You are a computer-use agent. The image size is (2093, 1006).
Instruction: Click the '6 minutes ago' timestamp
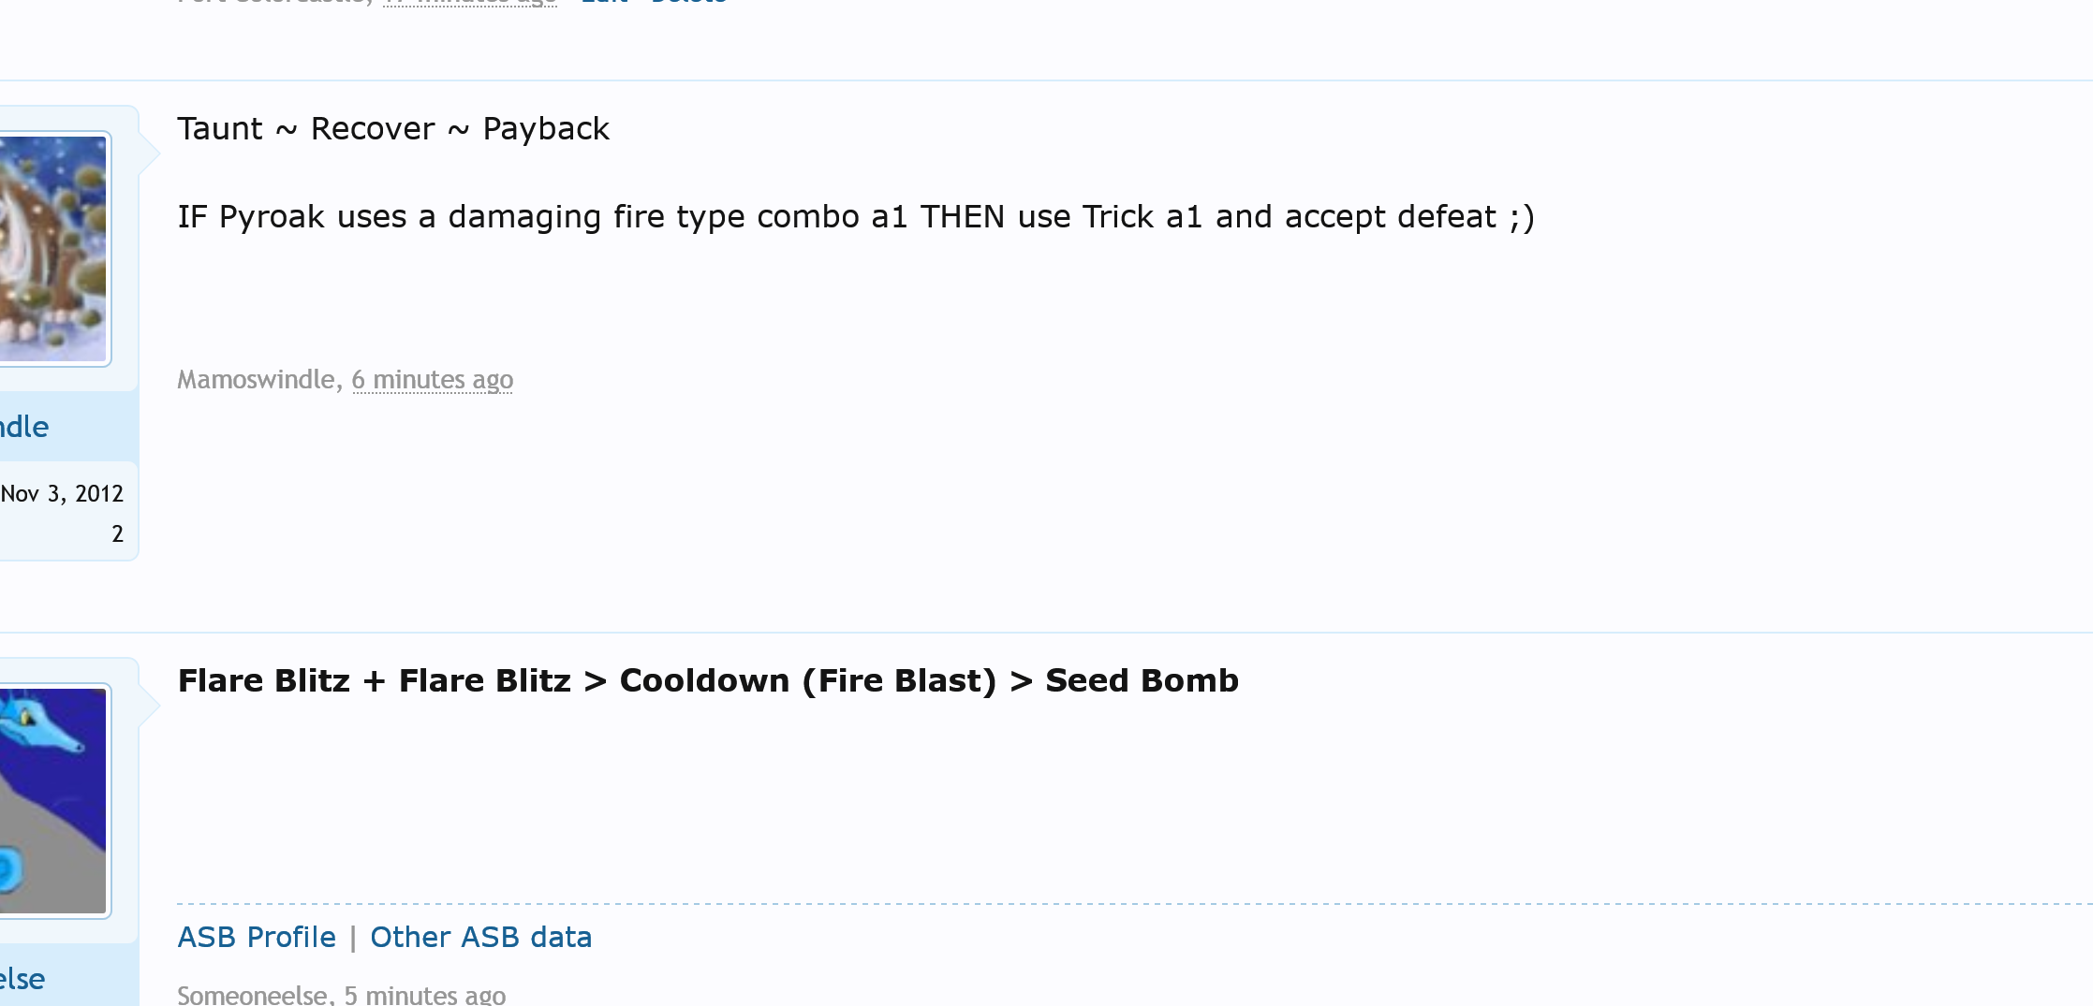pos(432,379)
